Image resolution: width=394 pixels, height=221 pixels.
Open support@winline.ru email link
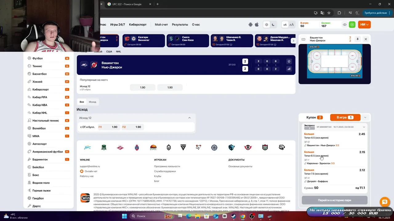tap(90, 166)
